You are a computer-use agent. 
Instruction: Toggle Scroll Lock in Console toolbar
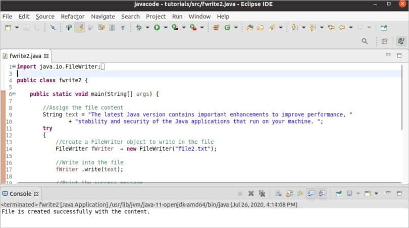289,193
